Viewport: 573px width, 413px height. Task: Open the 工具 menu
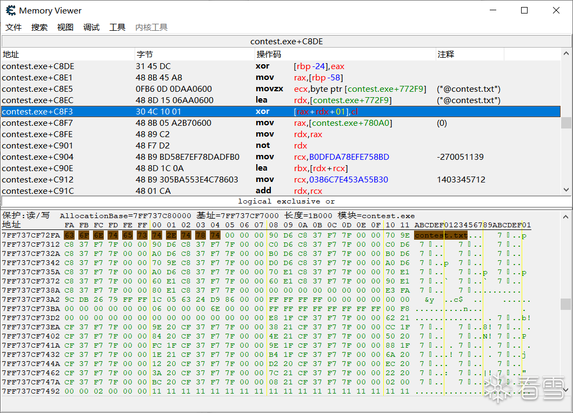[x=117, y=27]
